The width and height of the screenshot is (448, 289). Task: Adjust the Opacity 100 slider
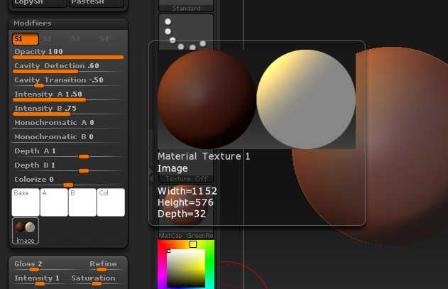[x=68, y=53]
